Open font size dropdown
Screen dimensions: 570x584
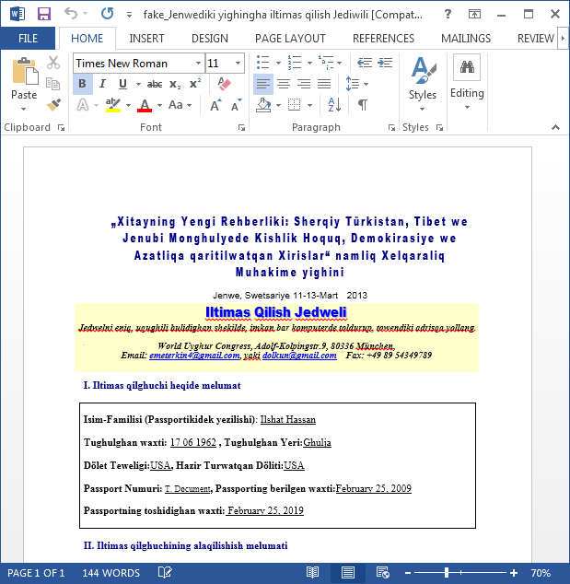(x=238, y=63)
